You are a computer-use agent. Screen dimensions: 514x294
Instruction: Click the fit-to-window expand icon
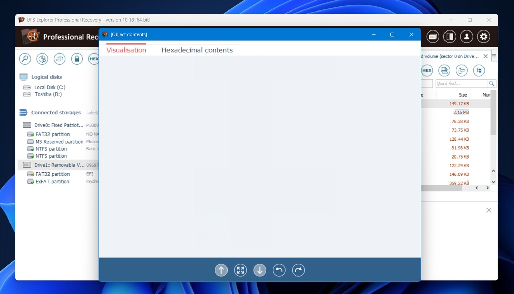point(240,270)
